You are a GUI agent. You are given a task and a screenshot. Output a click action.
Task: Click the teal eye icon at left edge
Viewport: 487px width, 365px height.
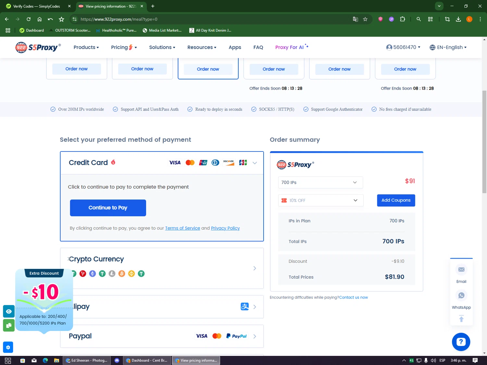click(9, 311)
